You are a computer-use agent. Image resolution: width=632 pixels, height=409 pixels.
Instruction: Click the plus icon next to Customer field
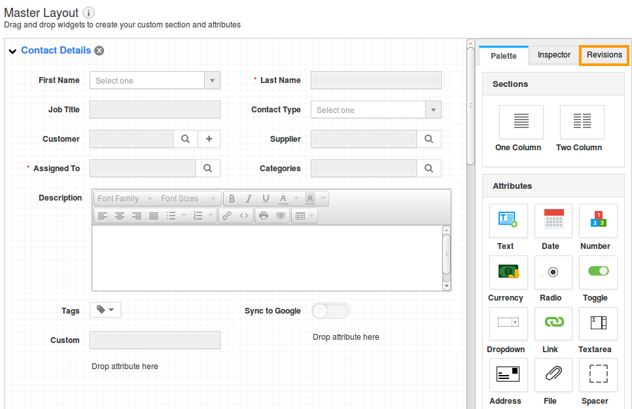(209, 139)
